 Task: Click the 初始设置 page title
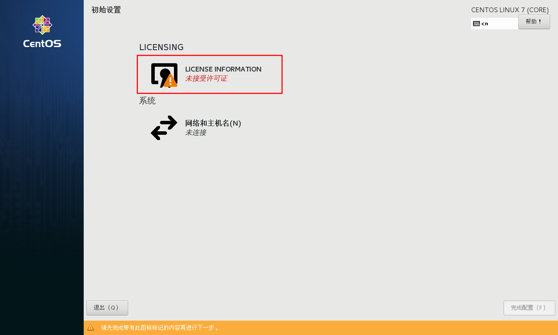(106, 10)
